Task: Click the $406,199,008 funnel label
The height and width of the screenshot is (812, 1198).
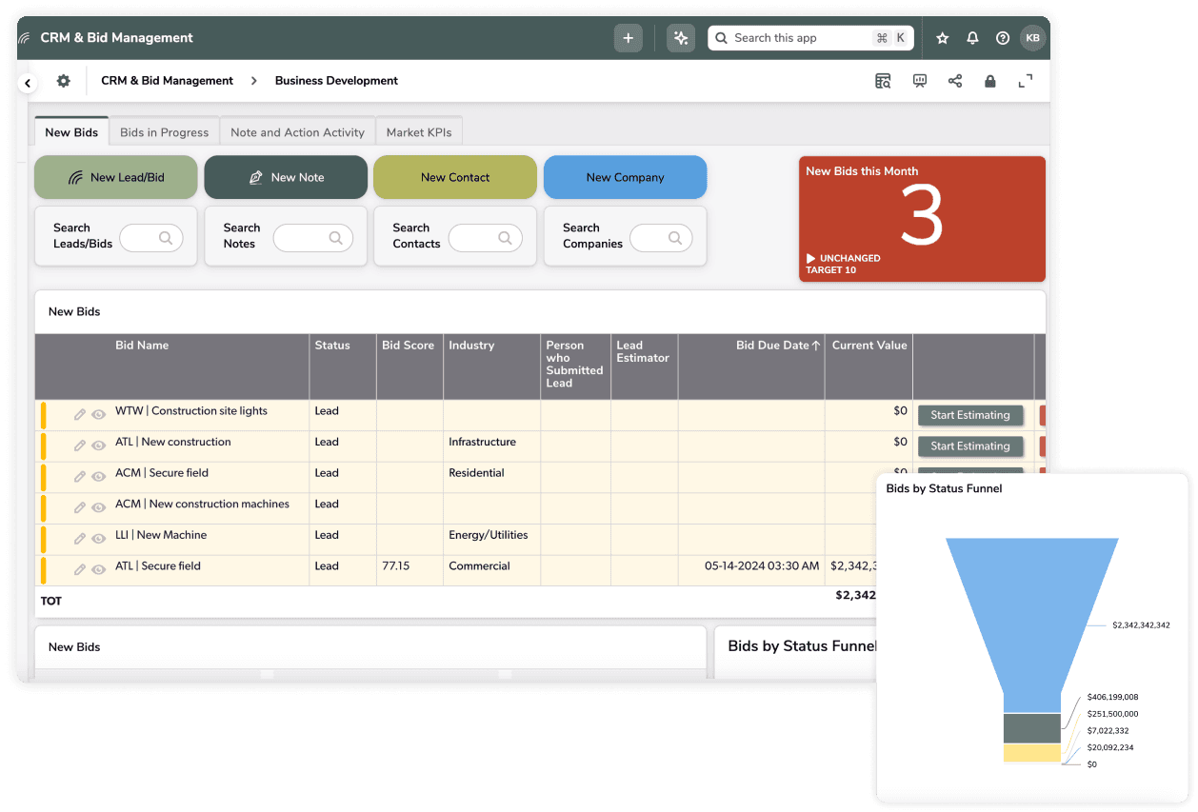Action: point(1112,697)
